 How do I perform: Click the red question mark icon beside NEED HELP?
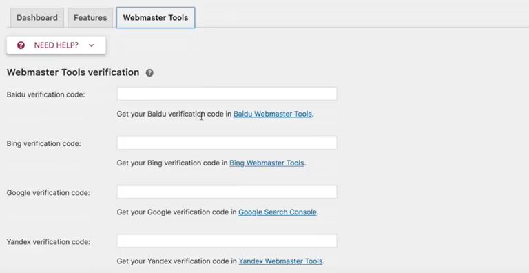[x=21, y=45]
